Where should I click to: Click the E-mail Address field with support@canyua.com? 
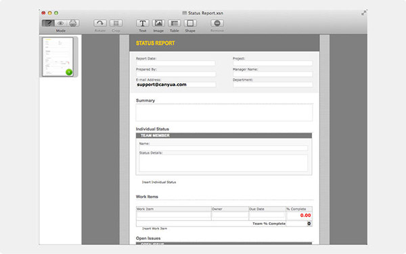176,85
